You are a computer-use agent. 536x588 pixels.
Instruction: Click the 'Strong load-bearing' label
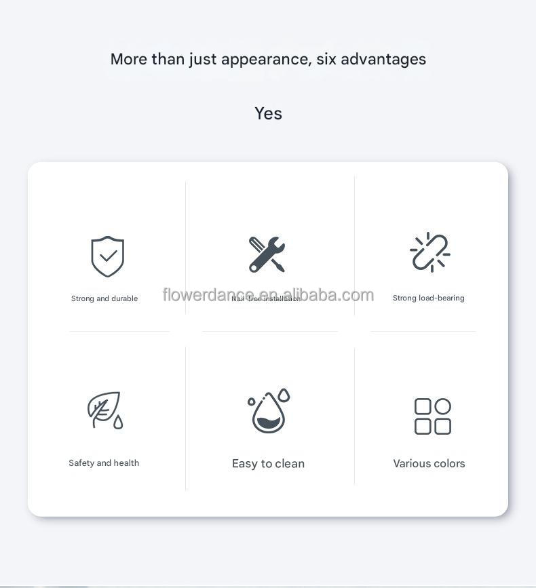click(429, 298)
